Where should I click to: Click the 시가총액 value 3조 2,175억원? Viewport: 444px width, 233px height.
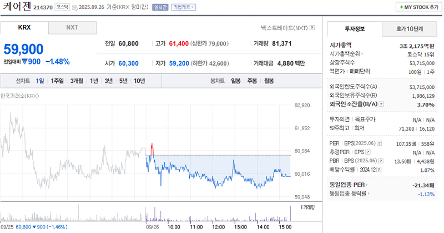pyautogui.click(x=417, y=46)
